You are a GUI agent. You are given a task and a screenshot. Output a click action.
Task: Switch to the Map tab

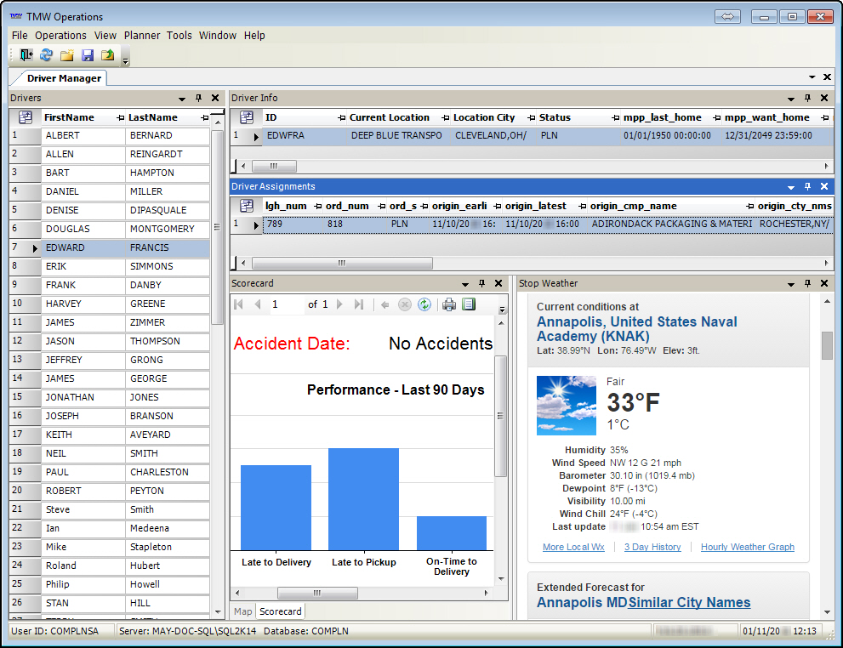click(243, 611)
